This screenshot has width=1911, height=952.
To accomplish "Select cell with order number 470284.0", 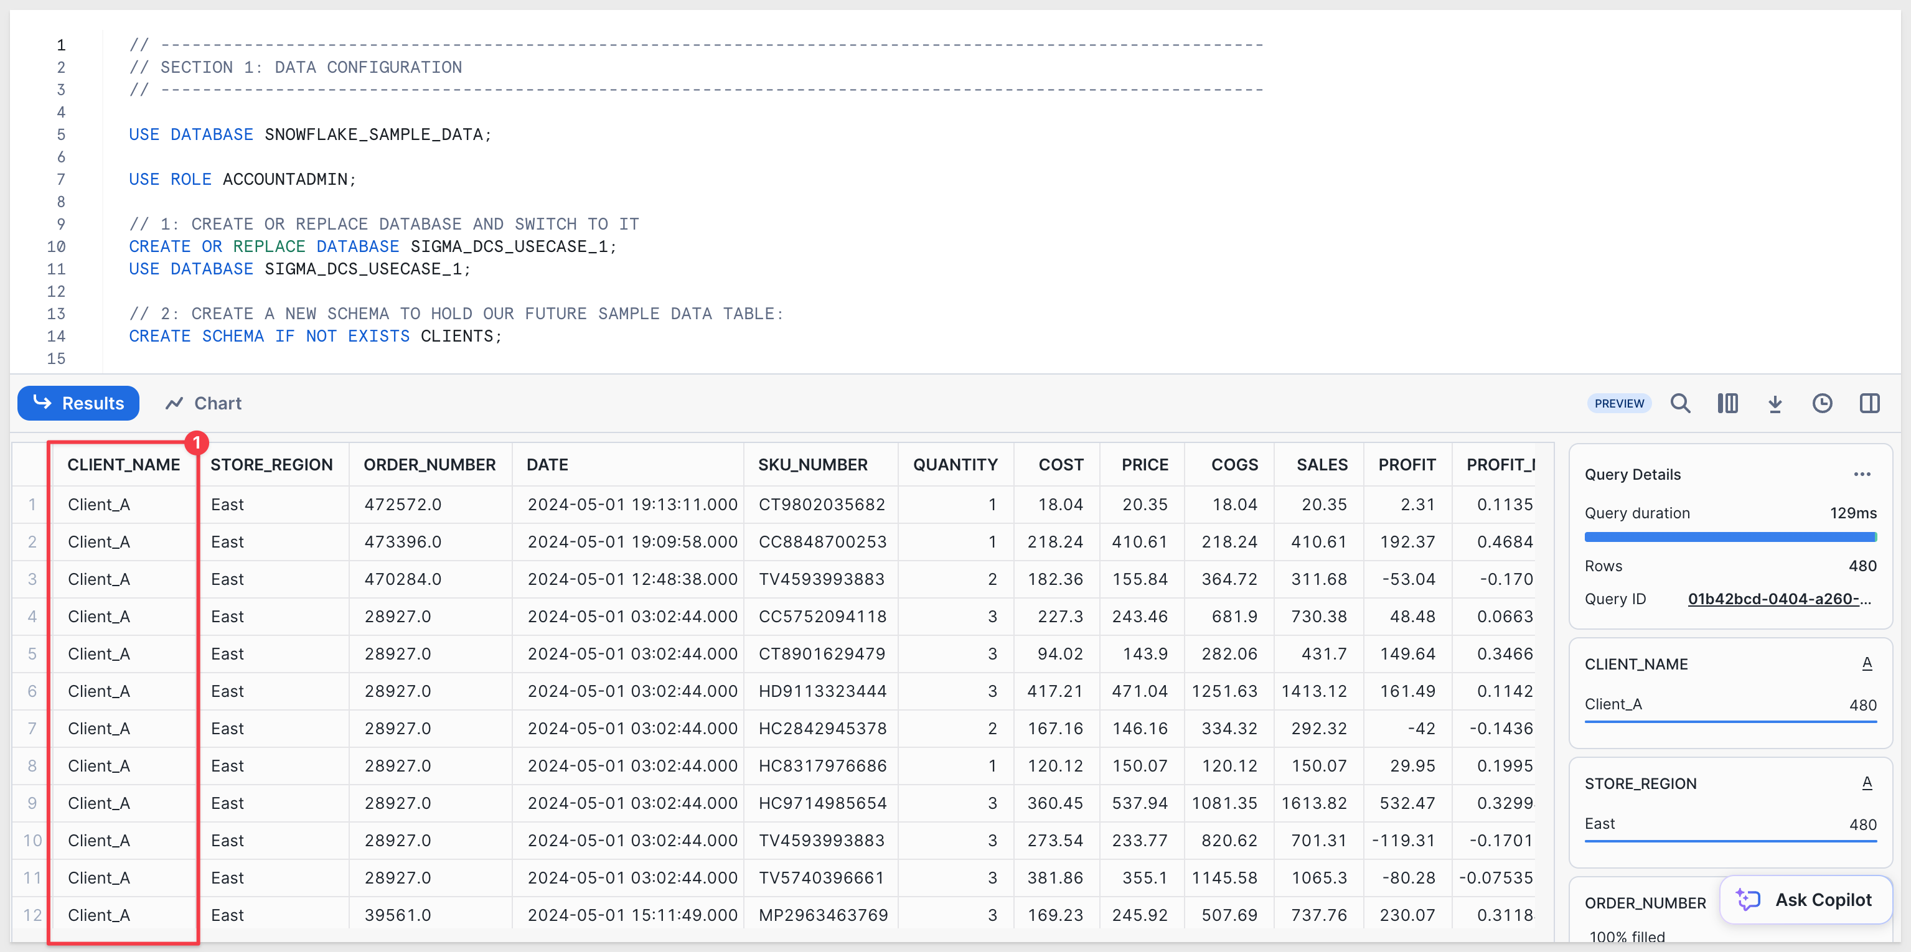I will point(430,579).
